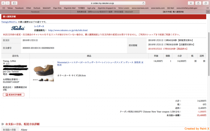210x131 pixels.
Task: Select the 14,000円 unit price cell
Action: [x=158, y=61]
